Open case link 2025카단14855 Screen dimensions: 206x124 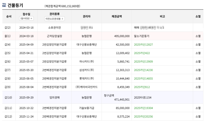coord(143,79)
